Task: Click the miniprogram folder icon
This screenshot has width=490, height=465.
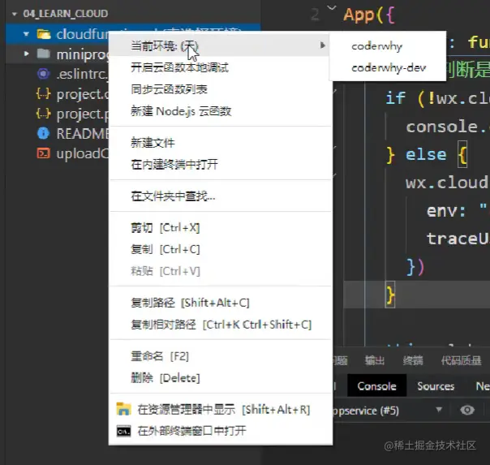Action: point(44,54)
